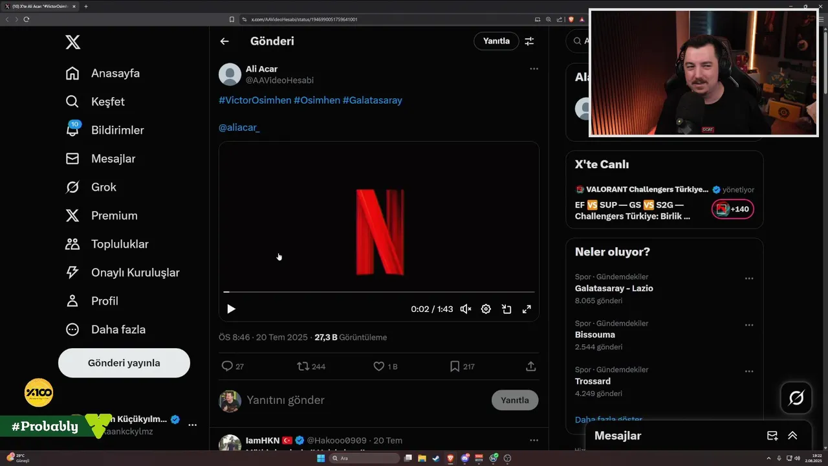Screen dimensions: 828x466
Task: Click the floating Grok button
Action: pyautogui.click(x=796, y=398)
